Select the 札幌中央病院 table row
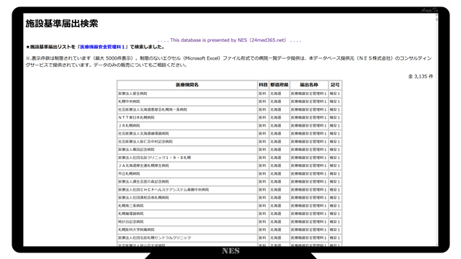The image size is (461, 259). [229, 101]
